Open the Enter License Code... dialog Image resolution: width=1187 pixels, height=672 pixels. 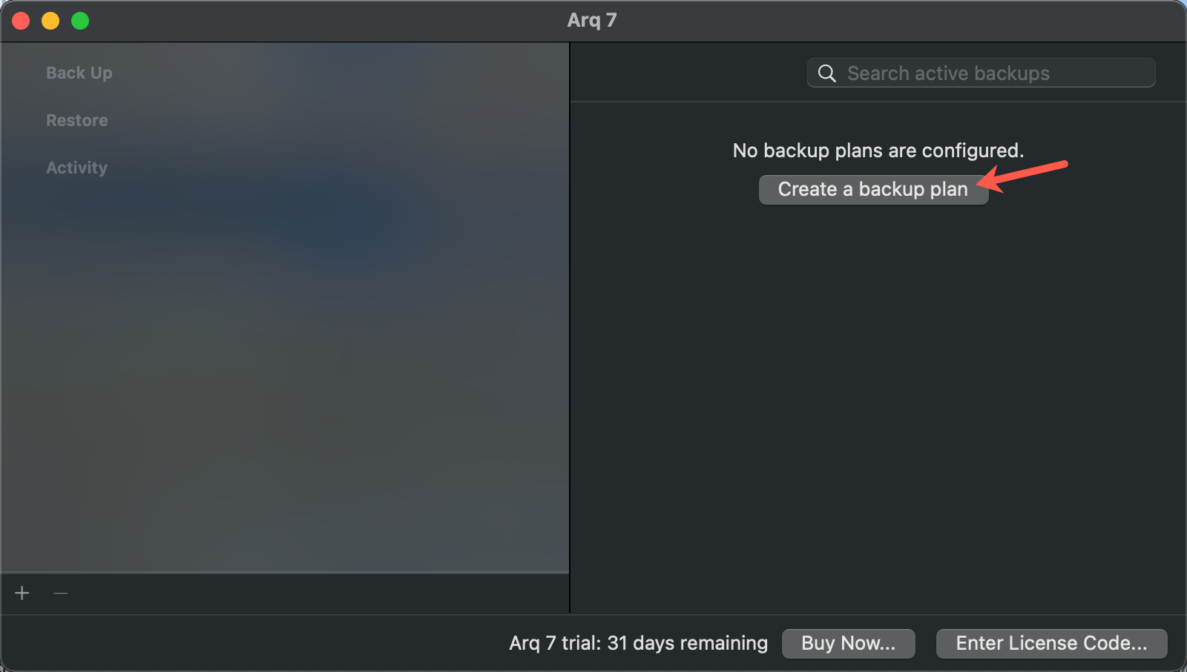[x=1051, y=643]
